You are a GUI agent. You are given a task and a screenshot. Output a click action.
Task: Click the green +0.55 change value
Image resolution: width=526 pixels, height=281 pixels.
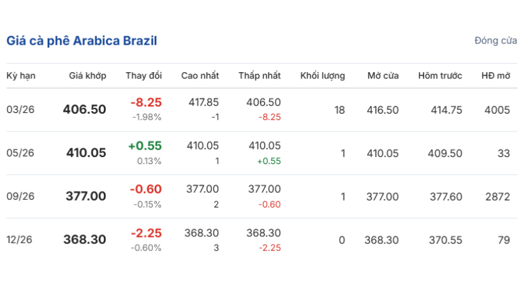tap(145, 146)
